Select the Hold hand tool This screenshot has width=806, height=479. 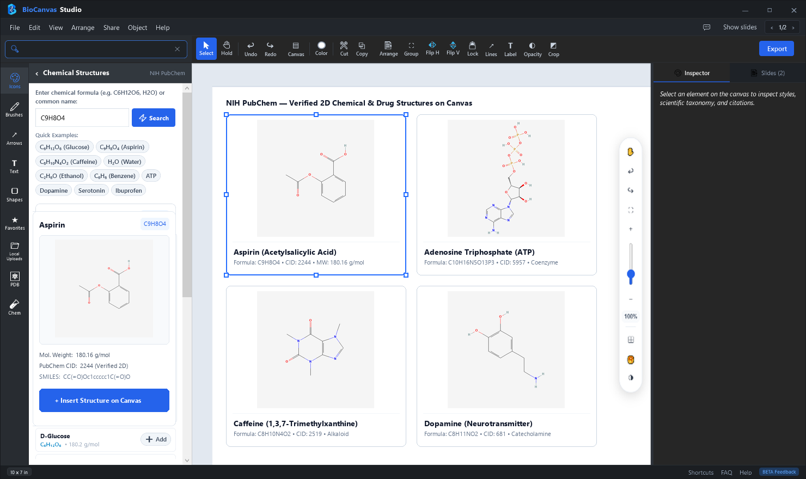[227, 48]
